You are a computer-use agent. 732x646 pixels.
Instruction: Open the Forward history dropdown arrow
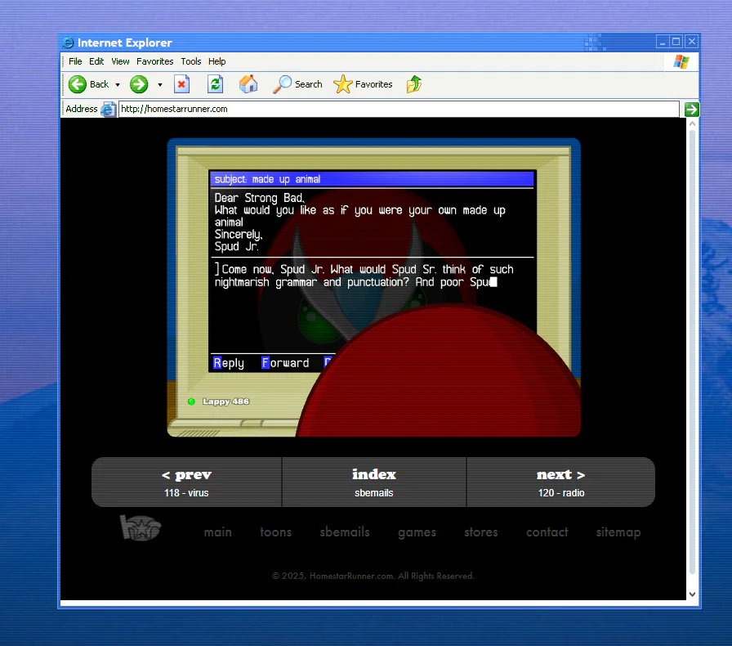[x=160, y=84]
